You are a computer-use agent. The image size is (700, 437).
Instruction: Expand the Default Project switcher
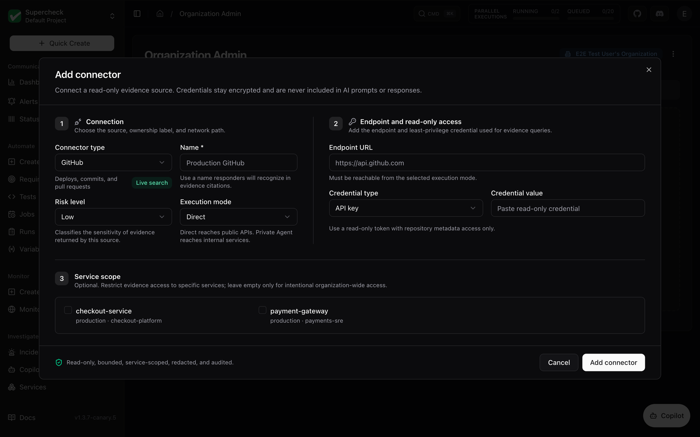tap(112, 16)
